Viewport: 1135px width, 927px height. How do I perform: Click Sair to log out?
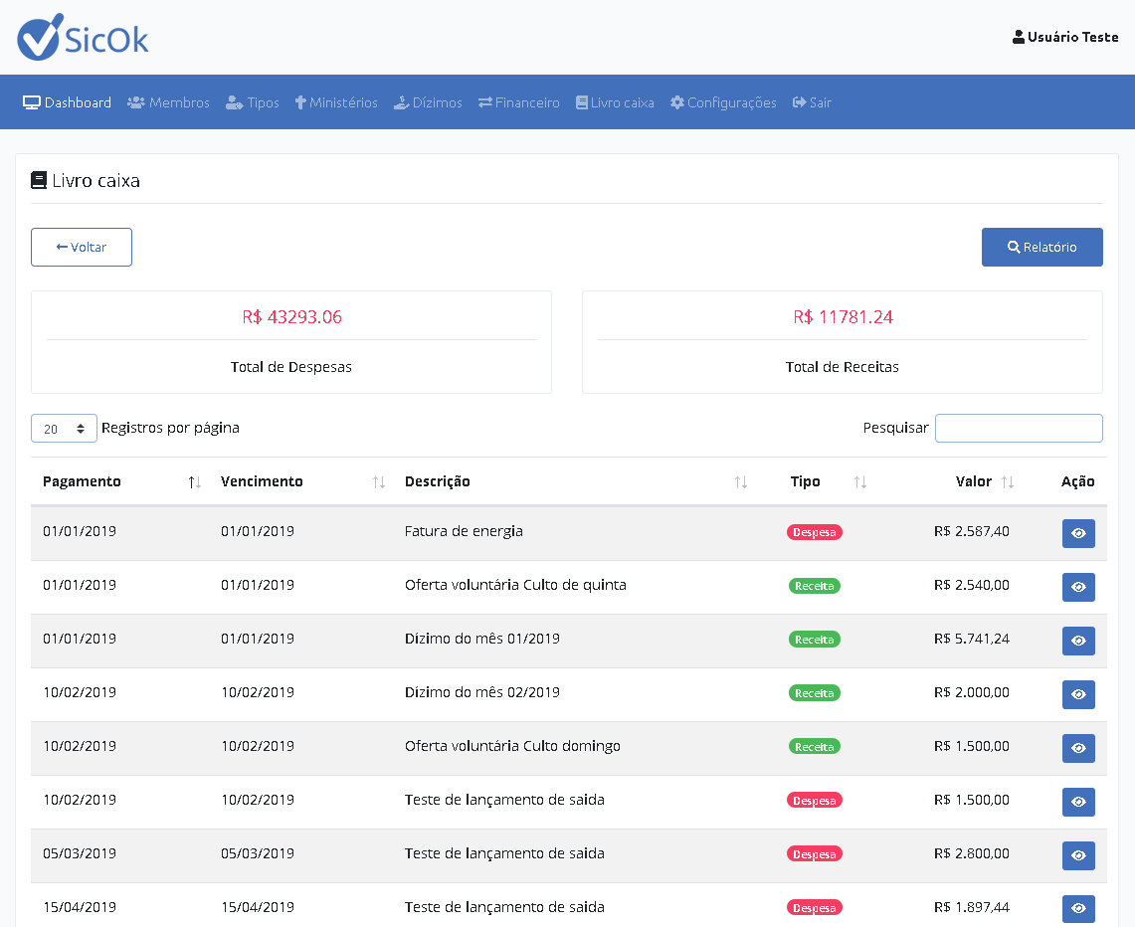coord(812,102)
